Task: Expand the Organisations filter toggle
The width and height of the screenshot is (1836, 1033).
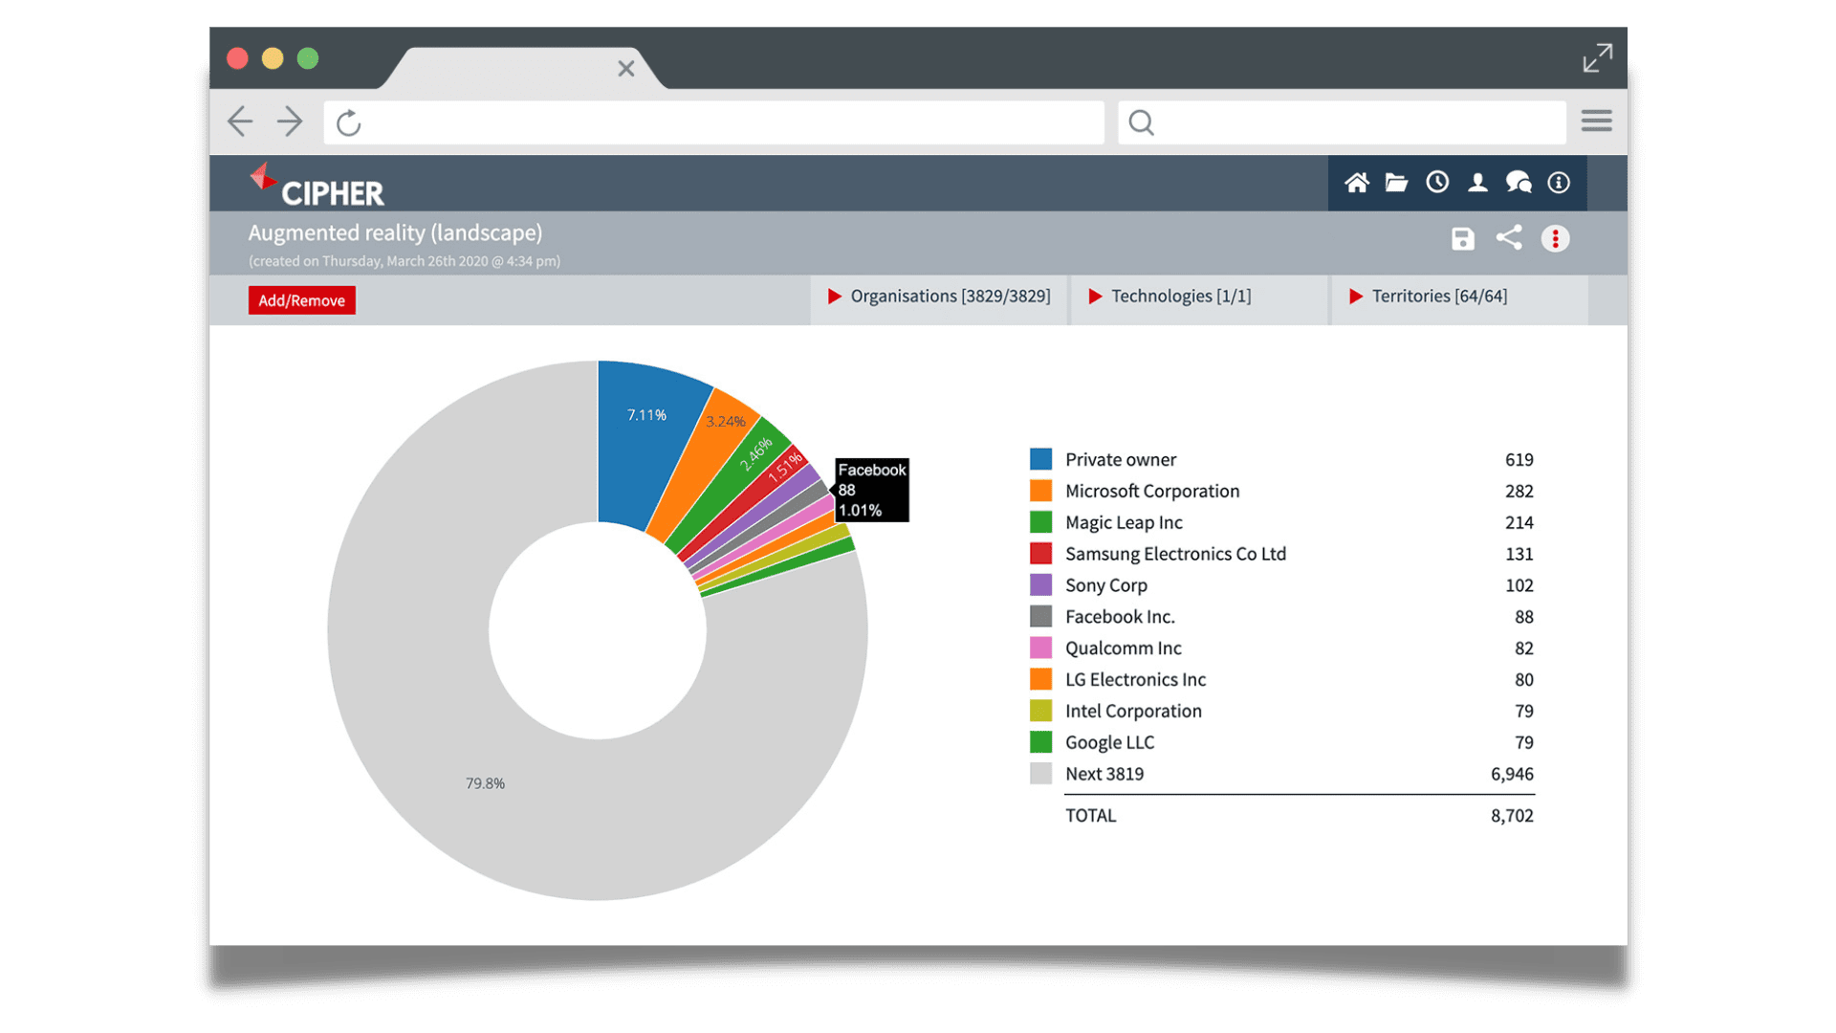Action: click(830, 296)
